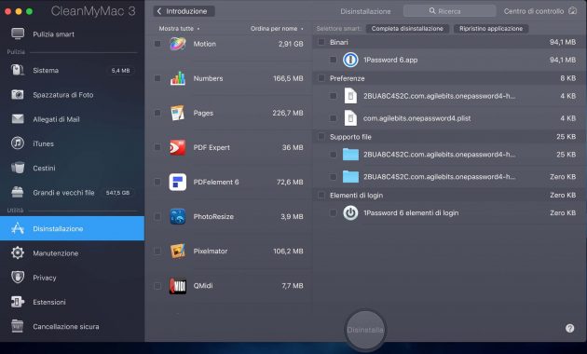The height and width of the screenshot is (354, 587).
Task: Select Allegati di Mail envelope icon
Action: coord(18,119)
